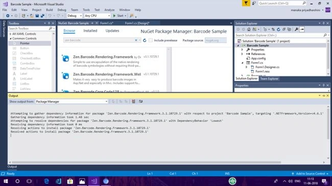Image resolution: width=332 pixels, height=186 pixels.
Task: Click the Collapse All icon in Solution Explorer
Action: click(284, 30)
